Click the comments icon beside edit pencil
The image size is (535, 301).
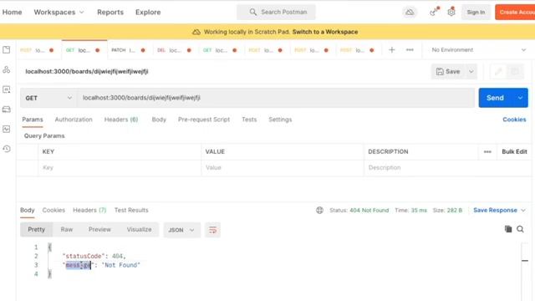(515, 72)
